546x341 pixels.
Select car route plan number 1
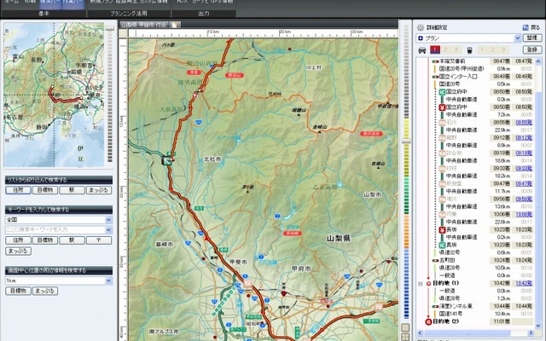435,50
